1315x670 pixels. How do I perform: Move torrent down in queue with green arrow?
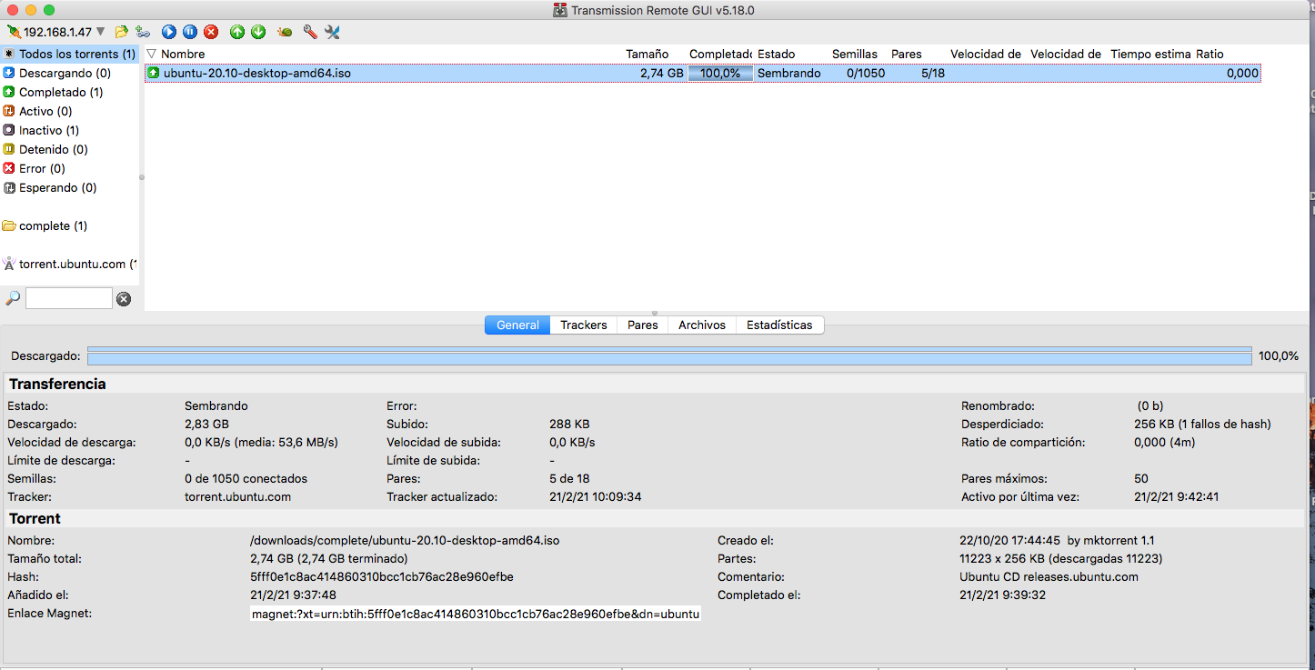pos(258,32)
